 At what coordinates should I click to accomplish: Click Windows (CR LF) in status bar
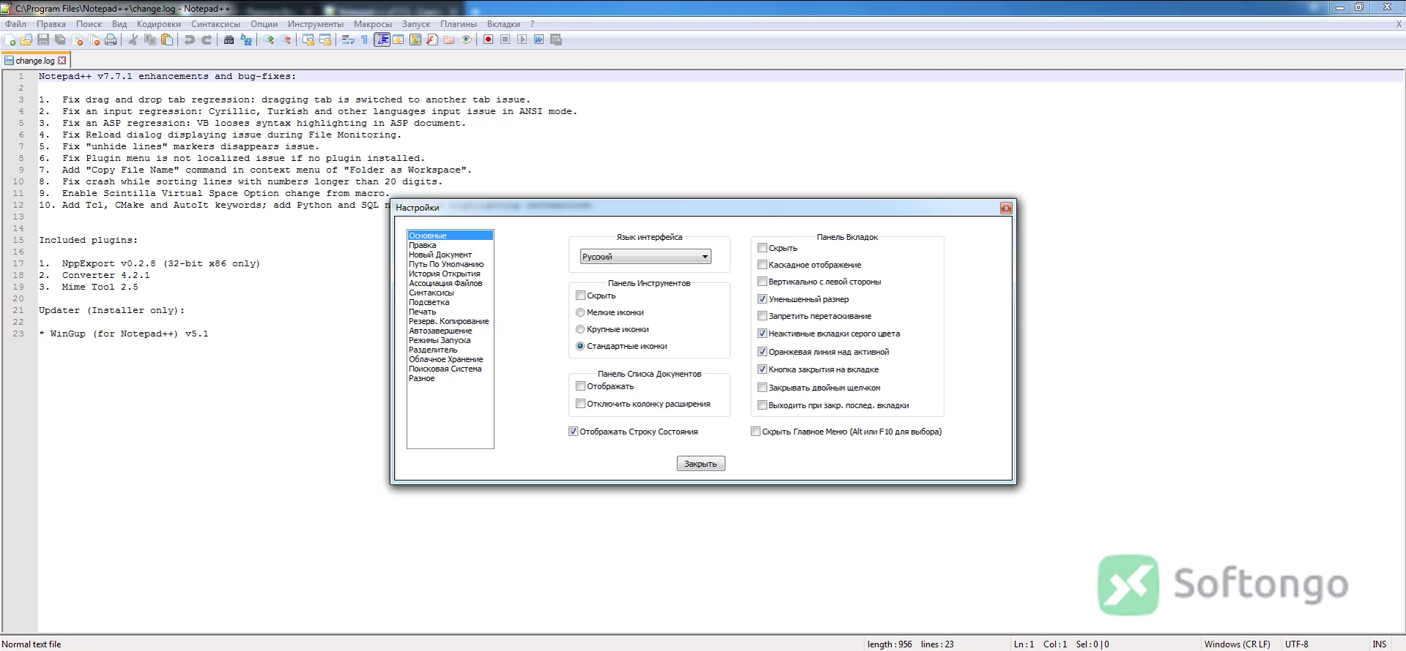tap(1238, 644)
